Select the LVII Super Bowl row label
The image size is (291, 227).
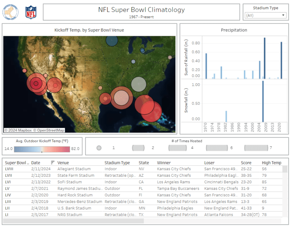coord(9,175)
